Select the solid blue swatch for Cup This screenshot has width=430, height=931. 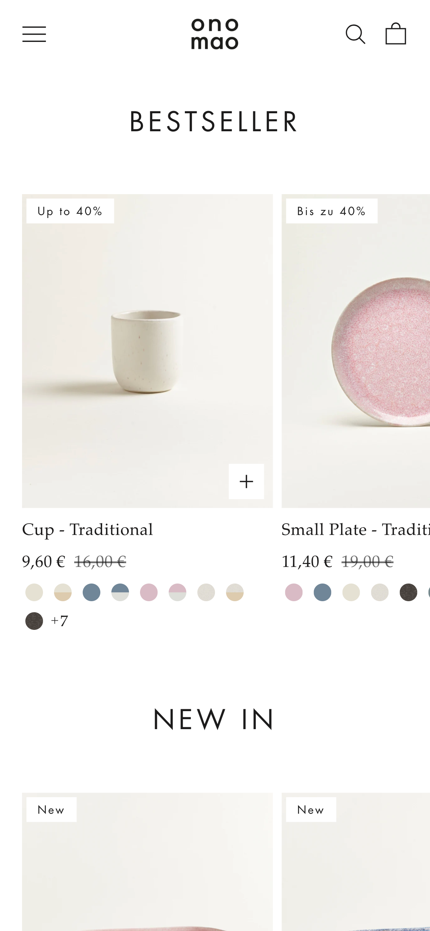click(92, 592)
